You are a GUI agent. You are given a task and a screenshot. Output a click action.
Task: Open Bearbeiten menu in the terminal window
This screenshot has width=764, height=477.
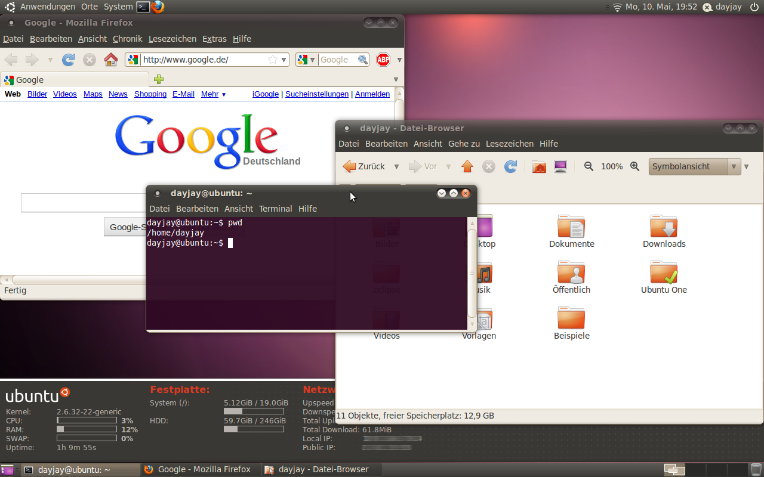(x=198, y=209)
